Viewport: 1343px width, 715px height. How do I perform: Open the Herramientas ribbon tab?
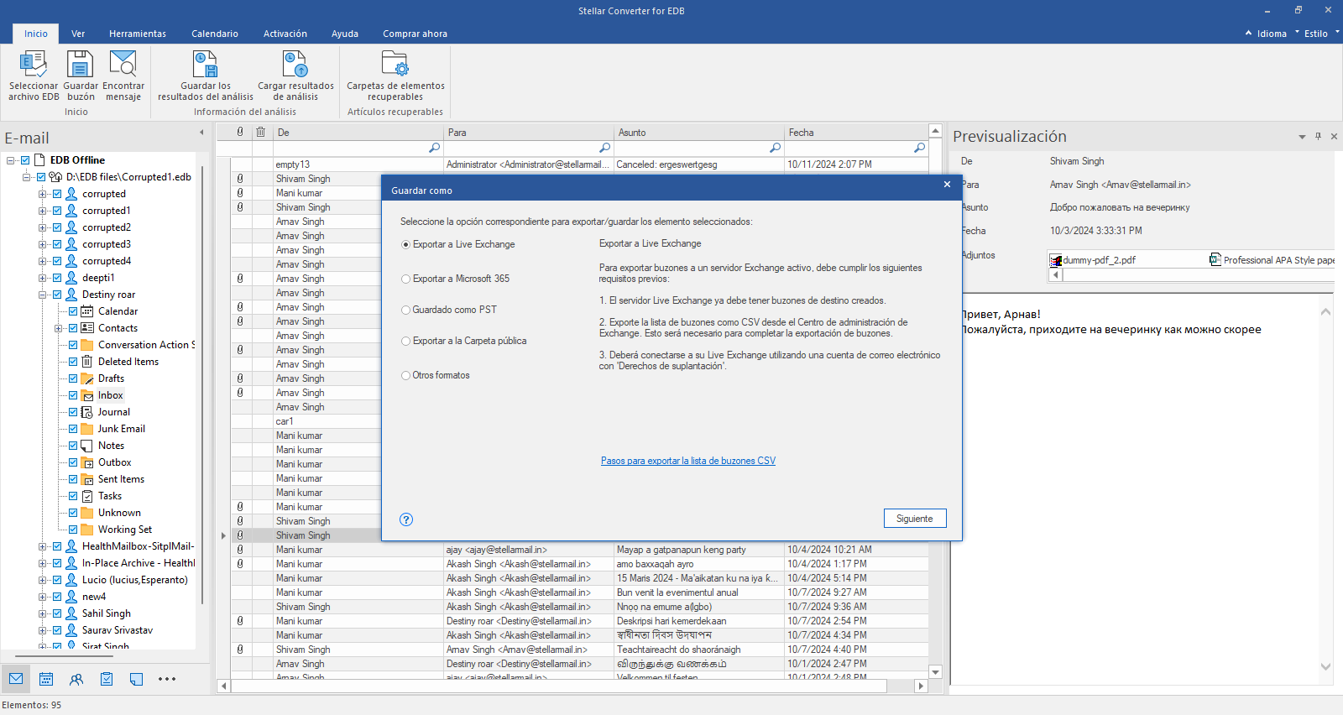pos(138,34)
